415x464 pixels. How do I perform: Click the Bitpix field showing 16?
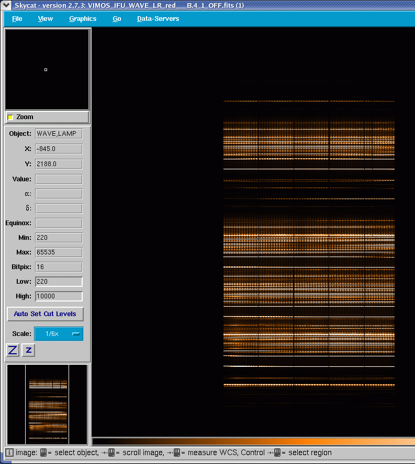click(x=59, y=267)
